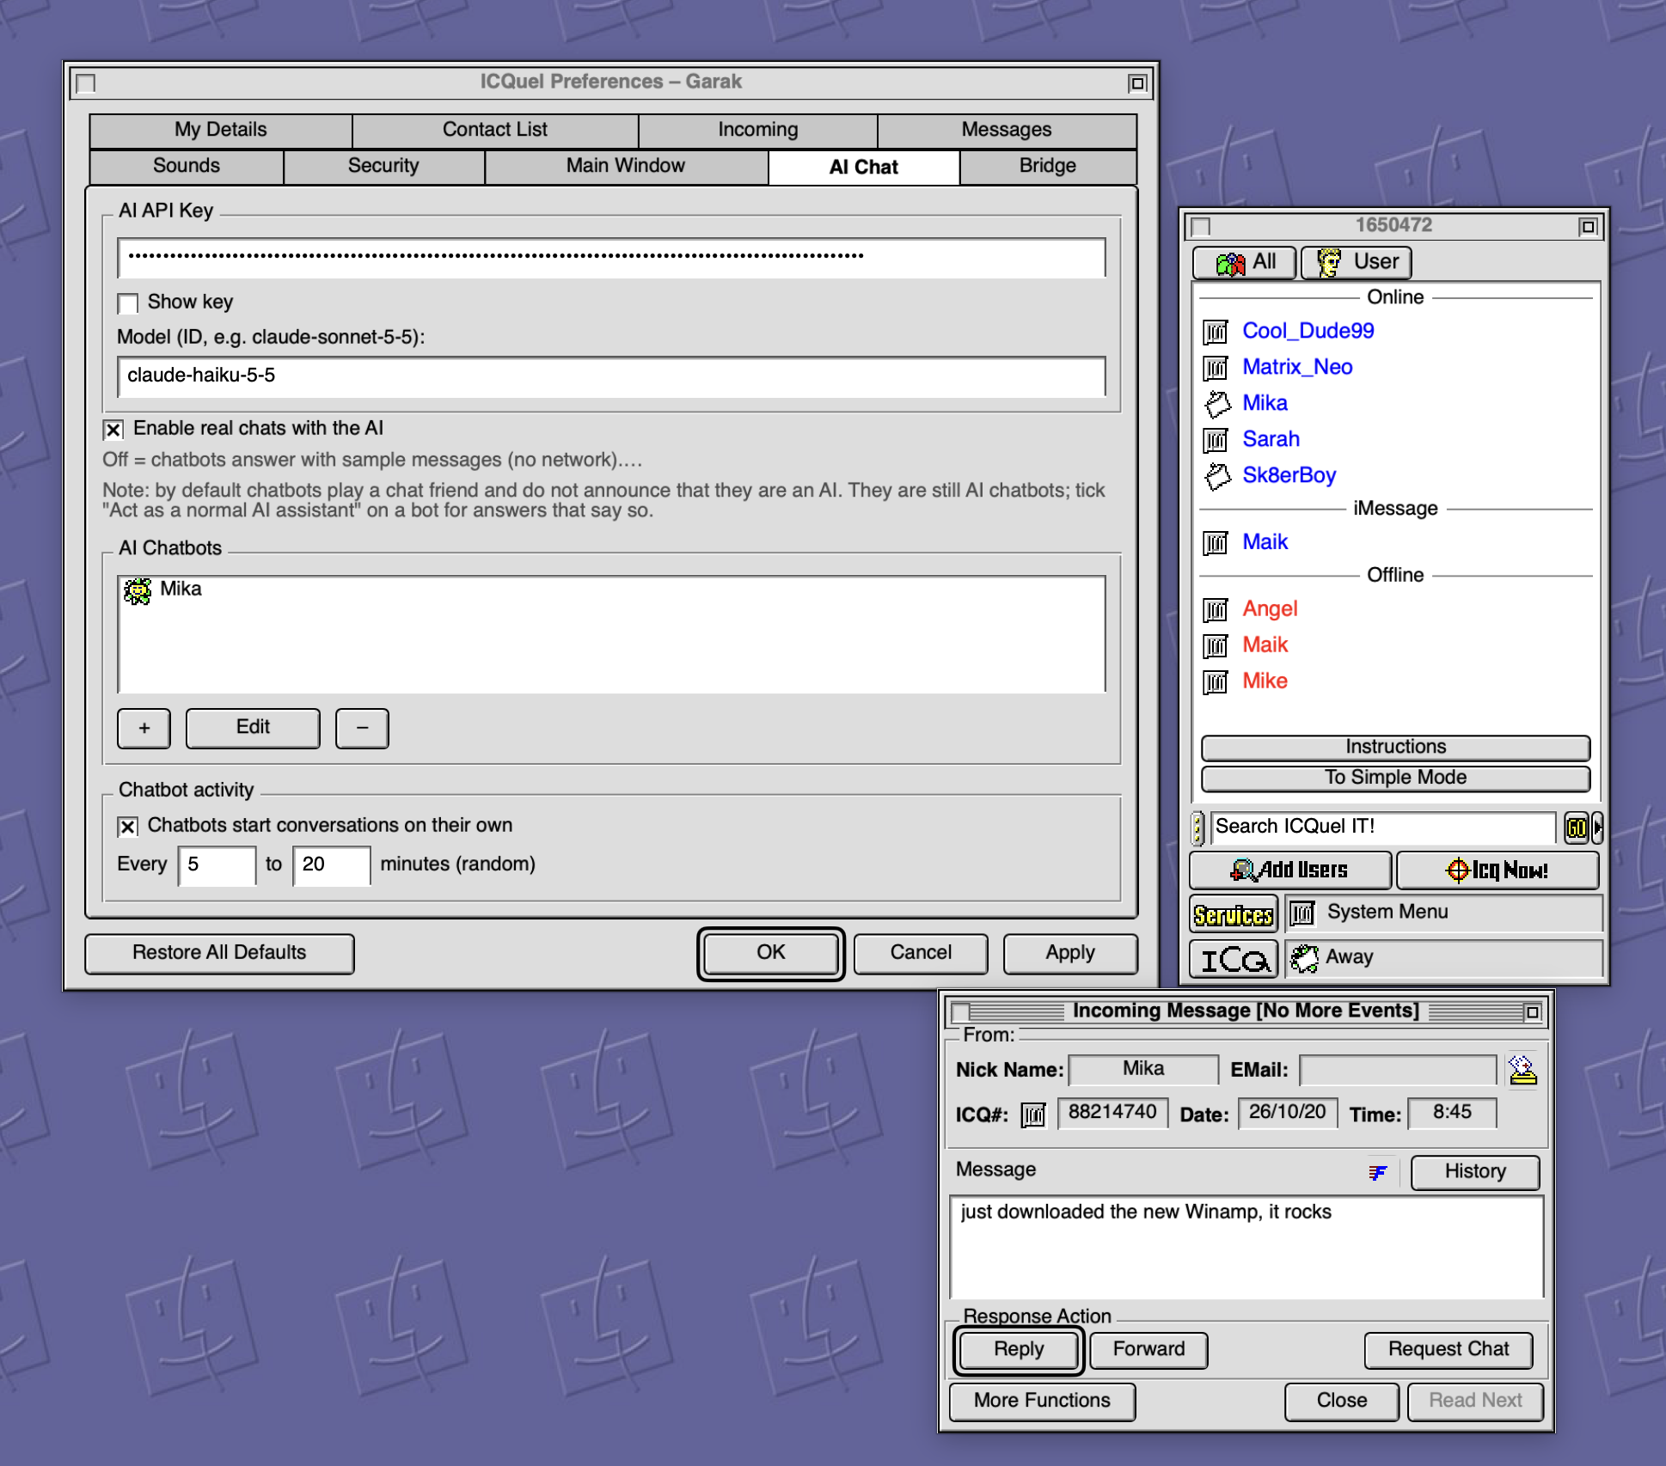Click the Model ID field claude-haiku-5-5
Viewport: 1666px width, 1466px height.
tap(611, 376)
